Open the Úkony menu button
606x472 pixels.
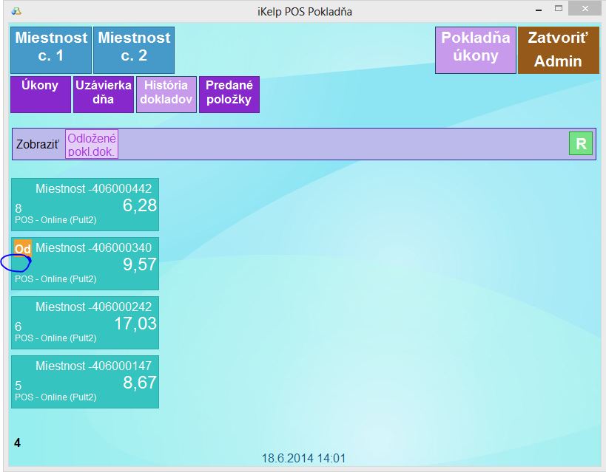pyautogui.click(x=41, y=94)
